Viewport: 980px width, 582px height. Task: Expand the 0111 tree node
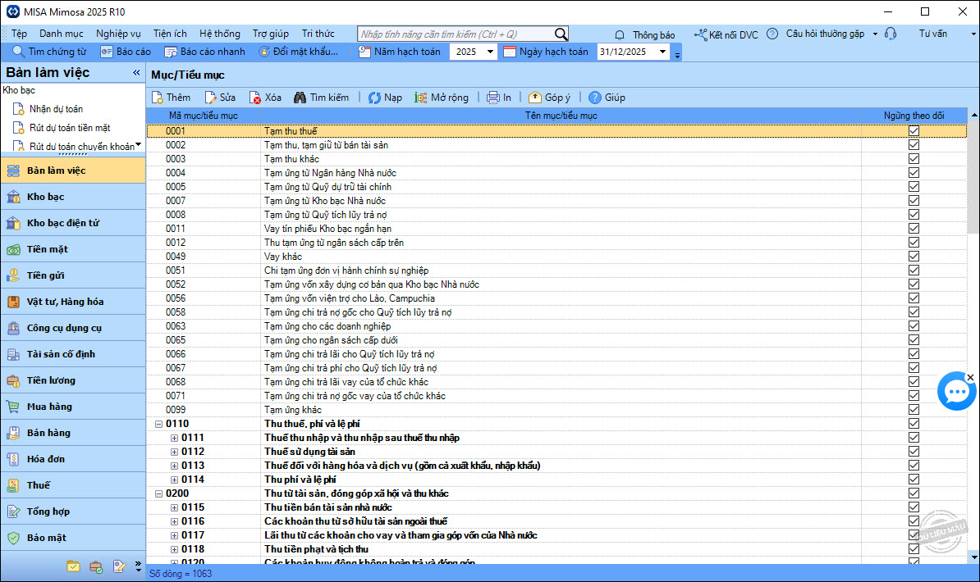pyautogui.click(x=174, y=438)
